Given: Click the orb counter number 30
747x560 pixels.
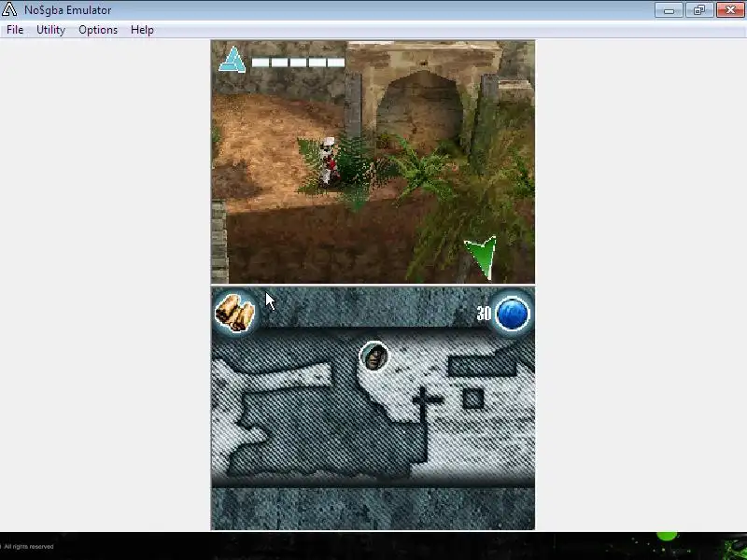Looking at the screenshot, I should coord(484,314).
